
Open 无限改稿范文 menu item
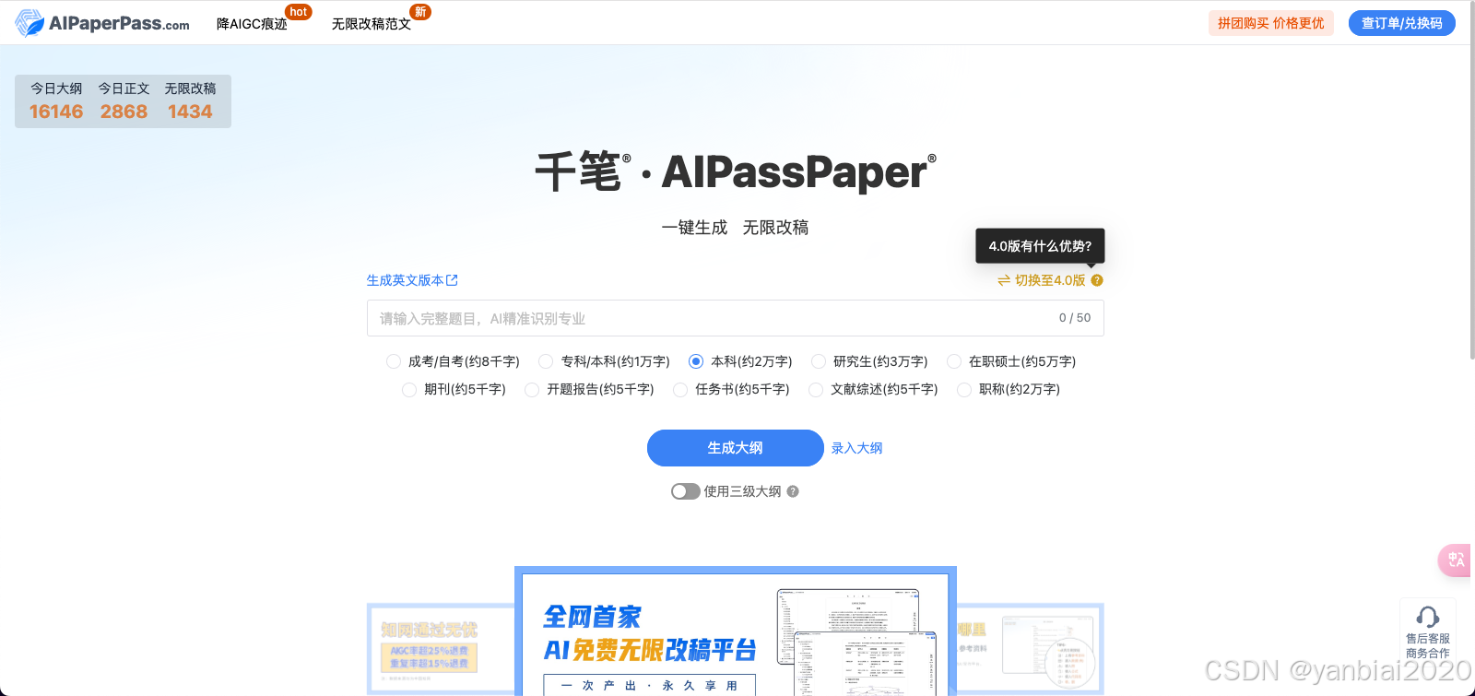click(x=372, y=24)
